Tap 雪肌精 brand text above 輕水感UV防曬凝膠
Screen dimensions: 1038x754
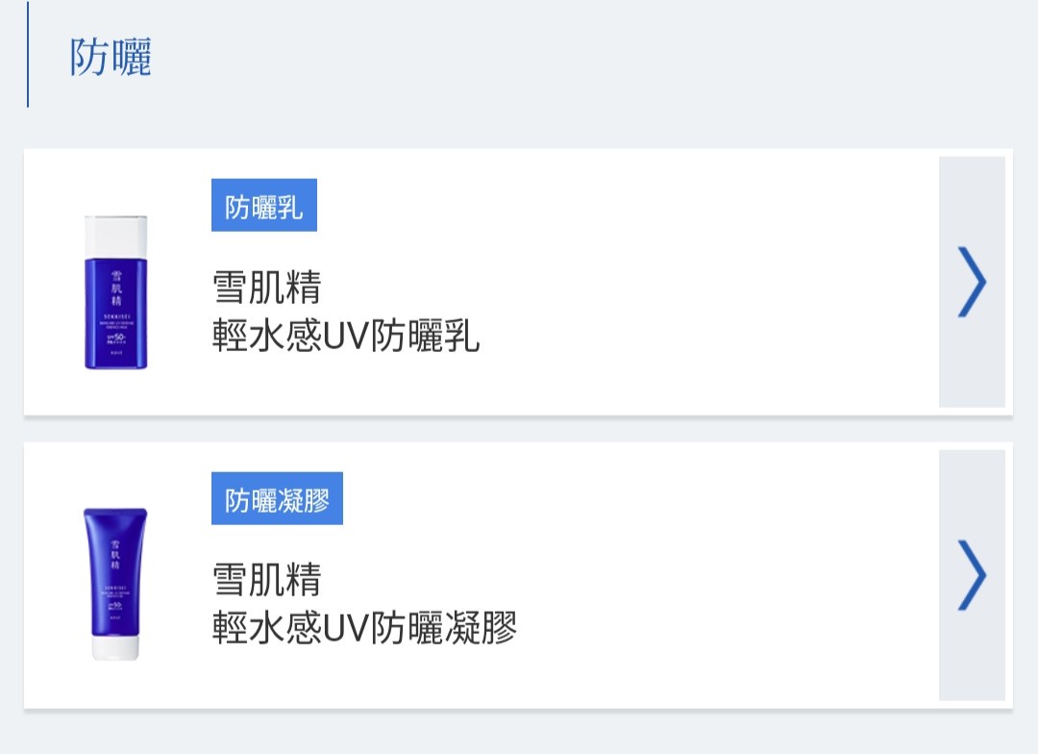[x=266, y=580]
